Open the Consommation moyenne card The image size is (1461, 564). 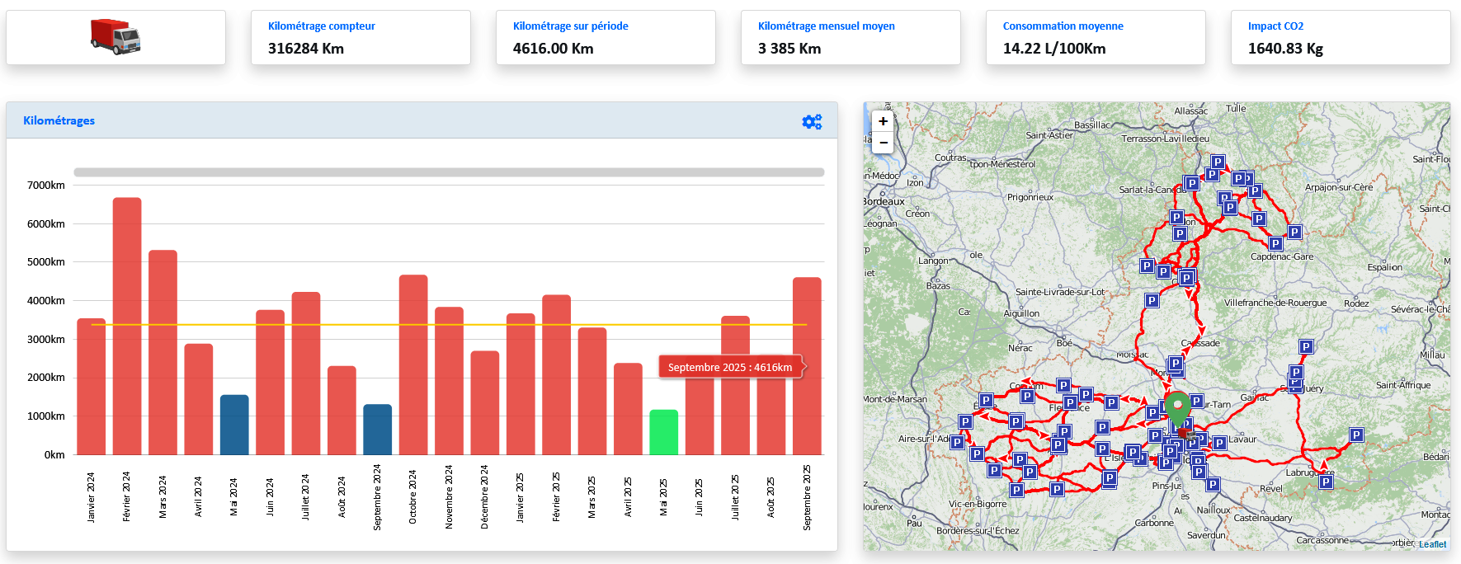1095,38
